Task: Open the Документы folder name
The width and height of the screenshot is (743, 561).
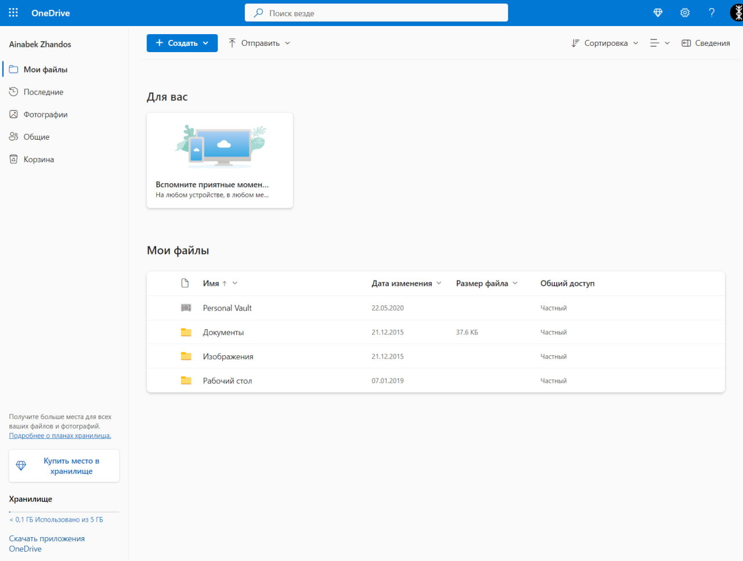Action: click(x=223, y=332)
